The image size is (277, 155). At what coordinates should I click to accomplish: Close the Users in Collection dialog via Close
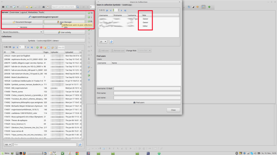coord(173,110)
